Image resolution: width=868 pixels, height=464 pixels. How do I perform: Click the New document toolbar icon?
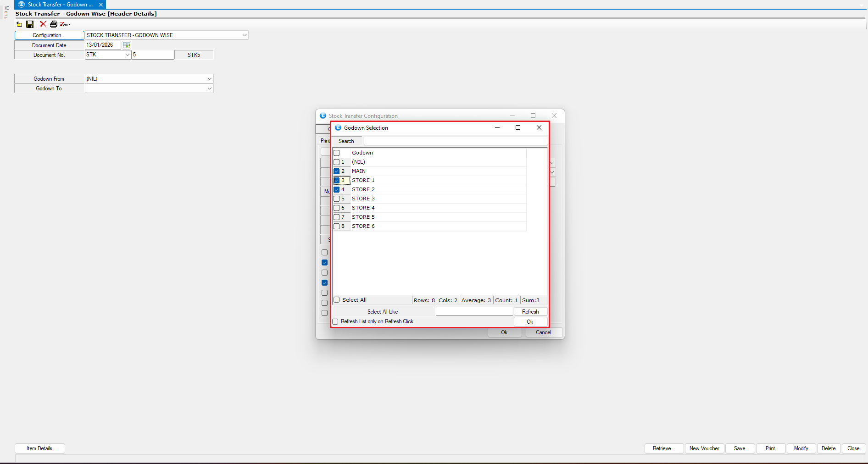[19, 24]
